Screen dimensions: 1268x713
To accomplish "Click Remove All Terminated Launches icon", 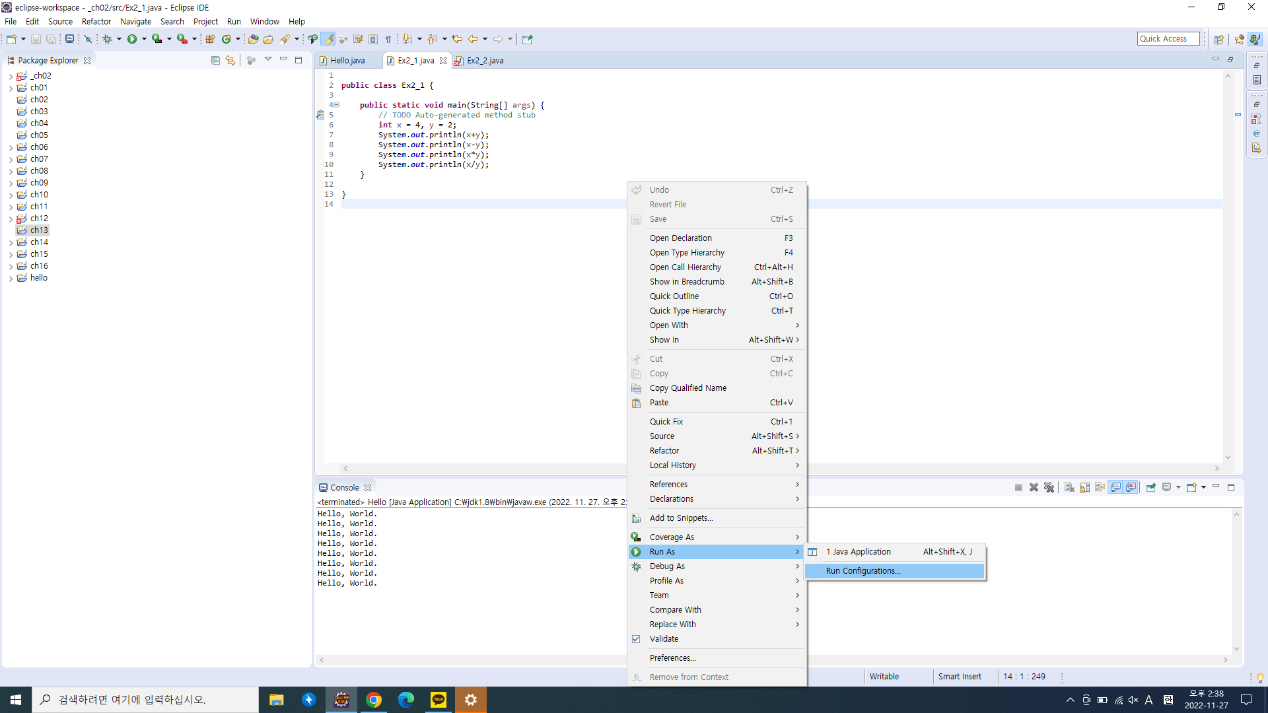I will [1049, 487].
